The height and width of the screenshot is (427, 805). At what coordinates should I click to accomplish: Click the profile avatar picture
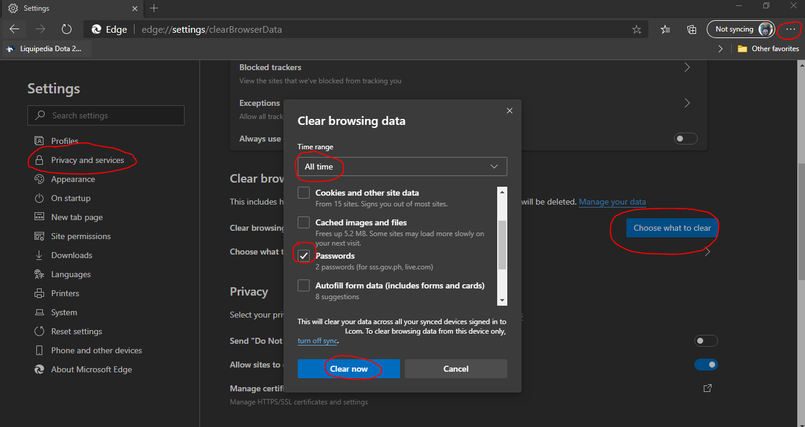[x=766, y=29]
